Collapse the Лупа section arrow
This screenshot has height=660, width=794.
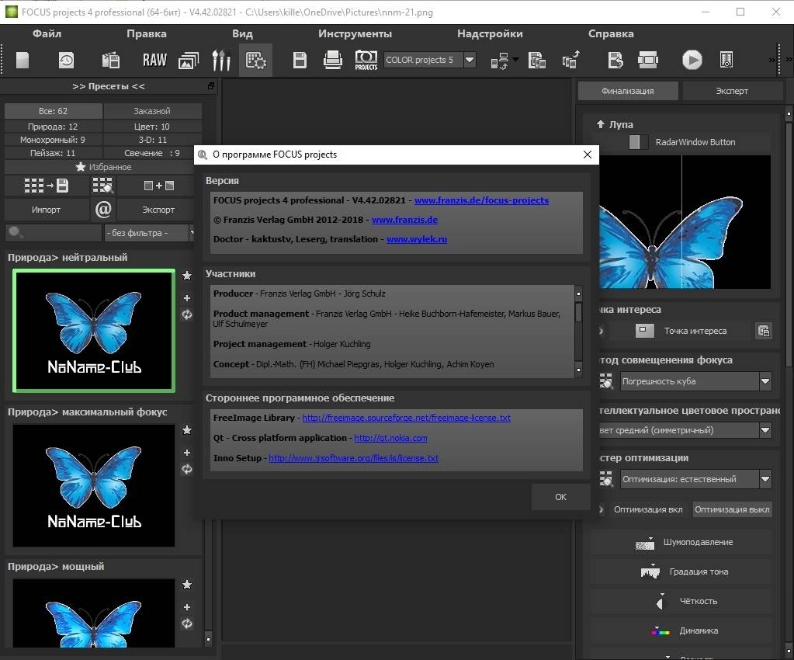(x=601, y=124)
